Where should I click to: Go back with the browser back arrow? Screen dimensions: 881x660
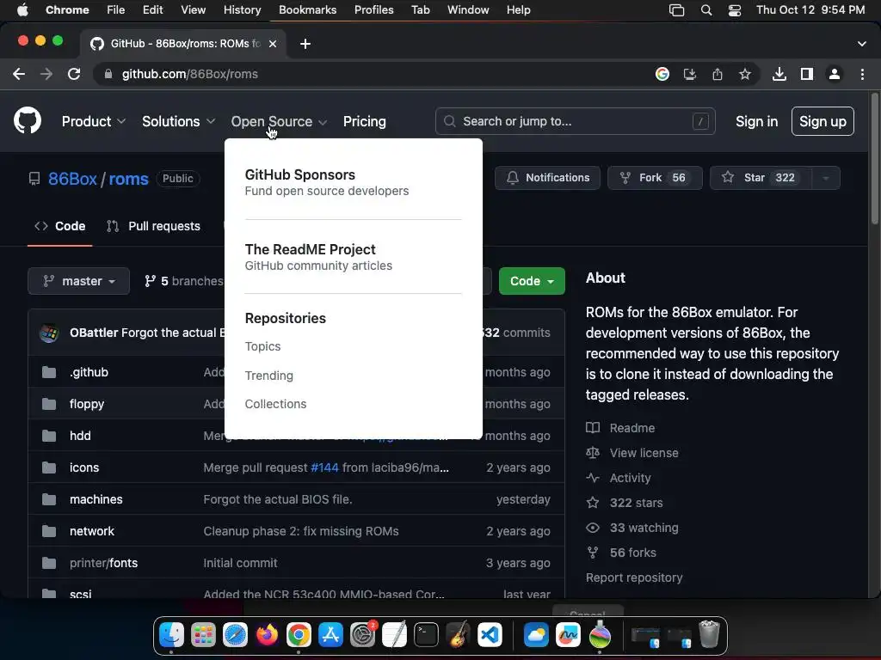(x=19, y=74)
